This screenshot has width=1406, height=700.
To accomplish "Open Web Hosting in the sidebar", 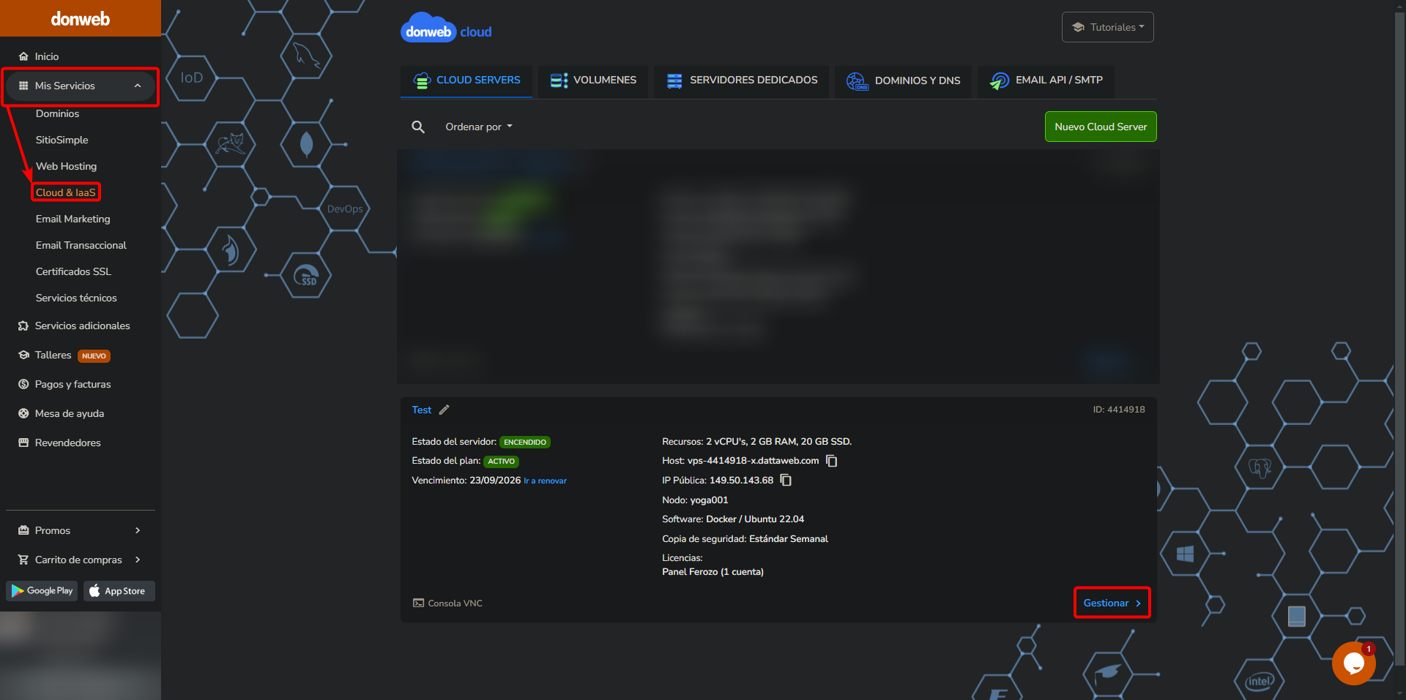I will click(66, 166).
